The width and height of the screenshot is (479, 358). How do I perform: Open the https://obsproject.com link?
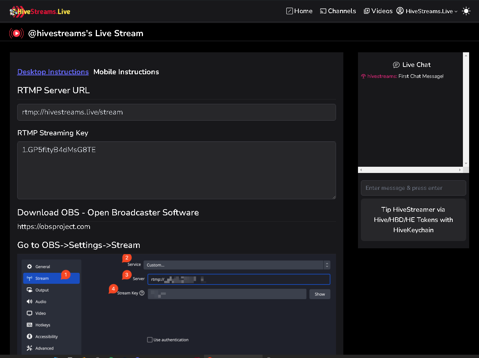54,226
